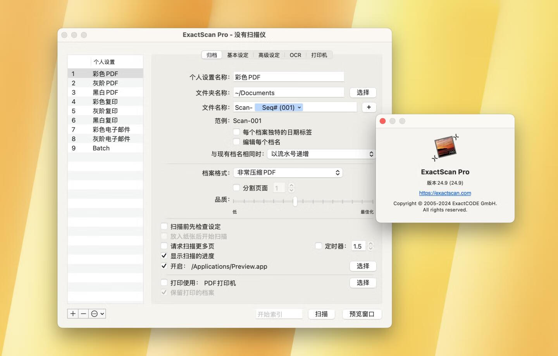Click the quality slider handle

[295, 201]
